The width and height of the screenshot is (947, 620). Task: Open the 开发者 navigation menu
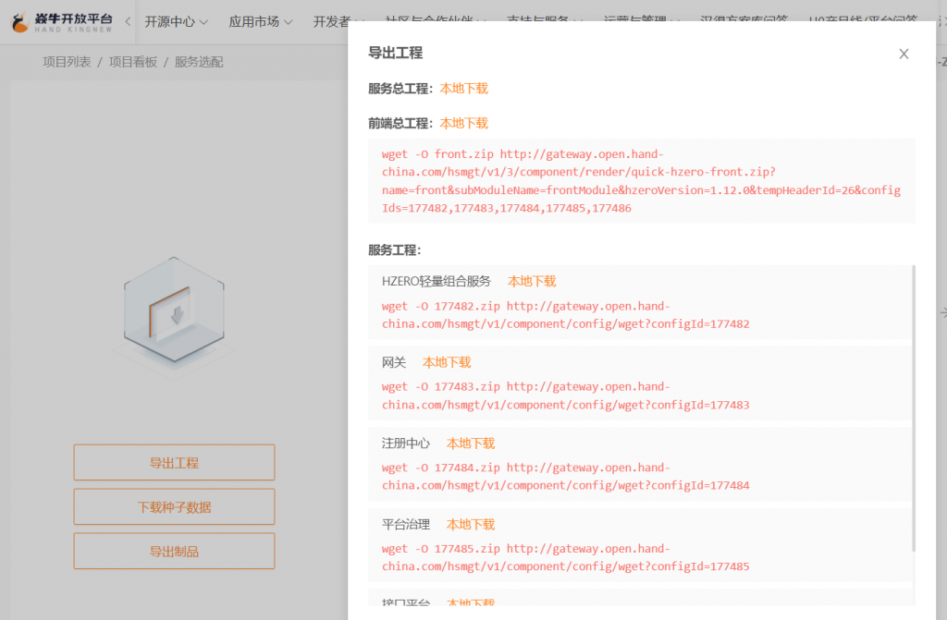(333, 21)
